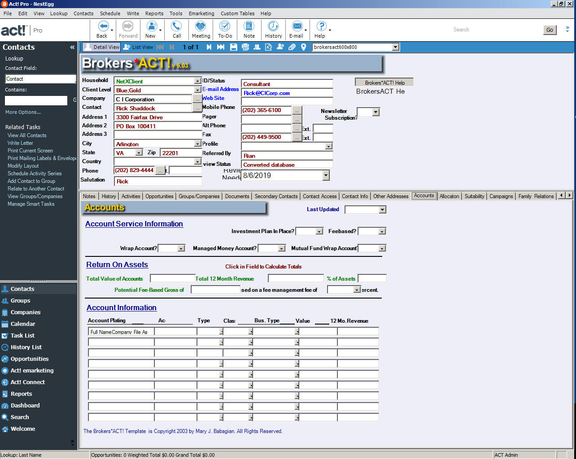The width and height of the screenshot is (576, 459).
Task: Click the Web Site field label link
Action: 213,98
